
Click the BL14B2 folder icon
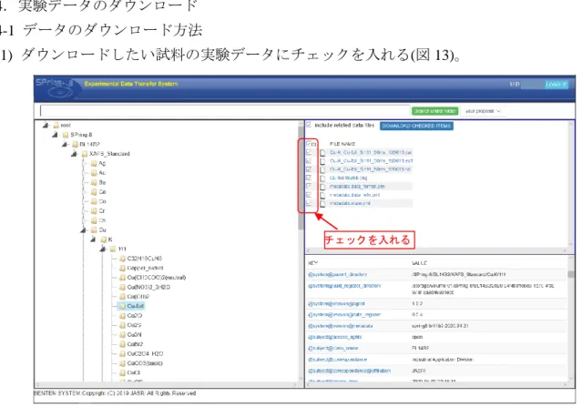click(75, 145)
